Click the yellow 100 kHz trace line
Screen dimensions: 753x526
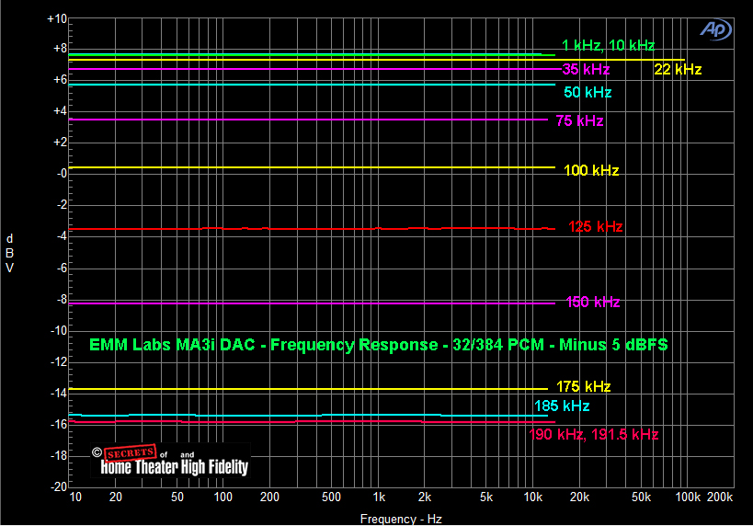(313, 167)
